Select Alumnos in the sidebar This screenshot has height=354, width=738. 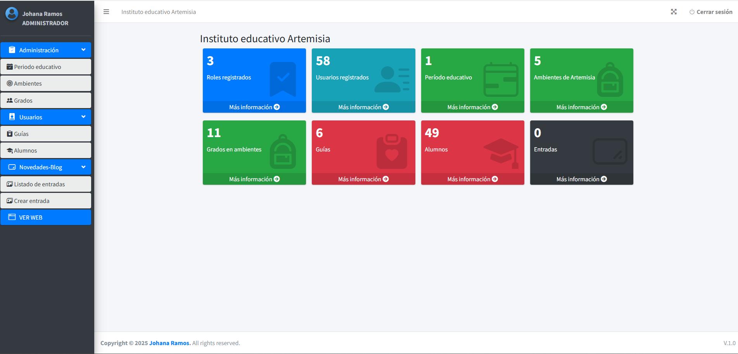(x=46, y=150)
